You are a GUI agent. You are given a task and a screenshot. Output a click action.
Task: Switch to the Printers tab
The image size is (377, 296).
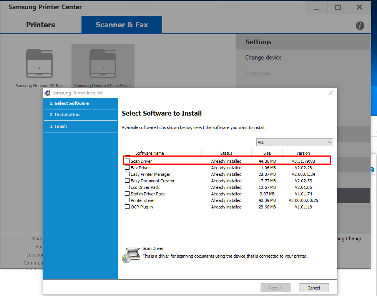(x=41, y=25)
